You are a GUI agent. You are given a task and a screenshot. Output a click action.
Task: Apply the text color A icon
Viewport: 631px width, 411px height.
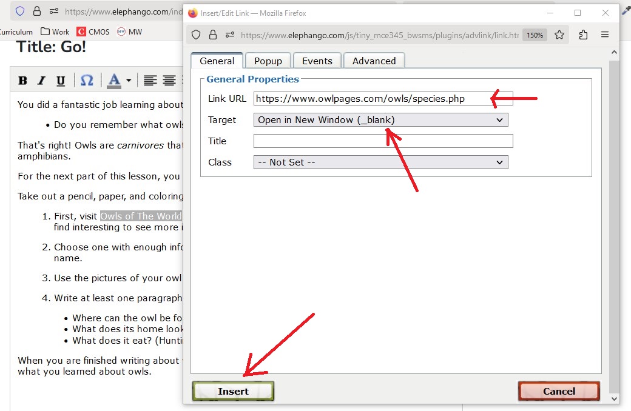[114, 81]
